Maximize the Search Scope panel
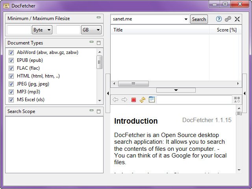Viewport: 252px width, 189px height. point(99,111)
